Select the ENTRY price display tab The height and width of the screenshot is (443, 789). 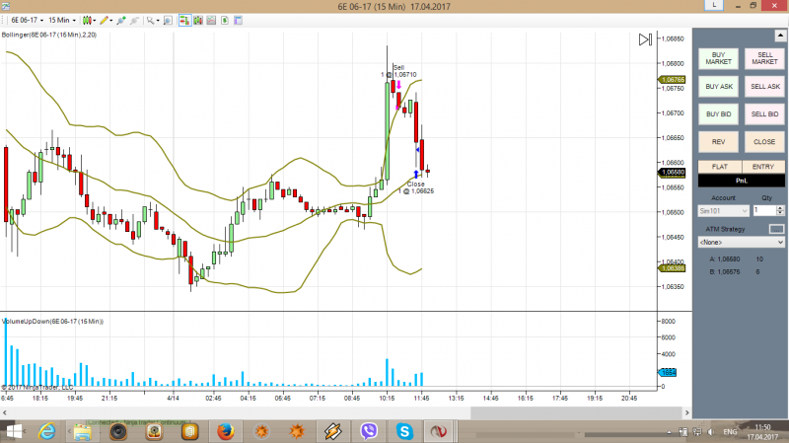762,167
